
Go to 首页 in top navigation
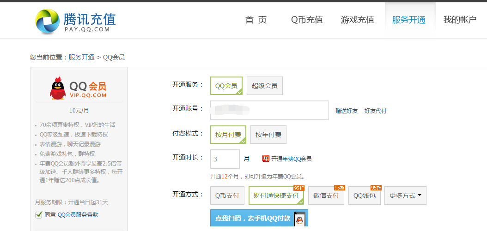256,20
